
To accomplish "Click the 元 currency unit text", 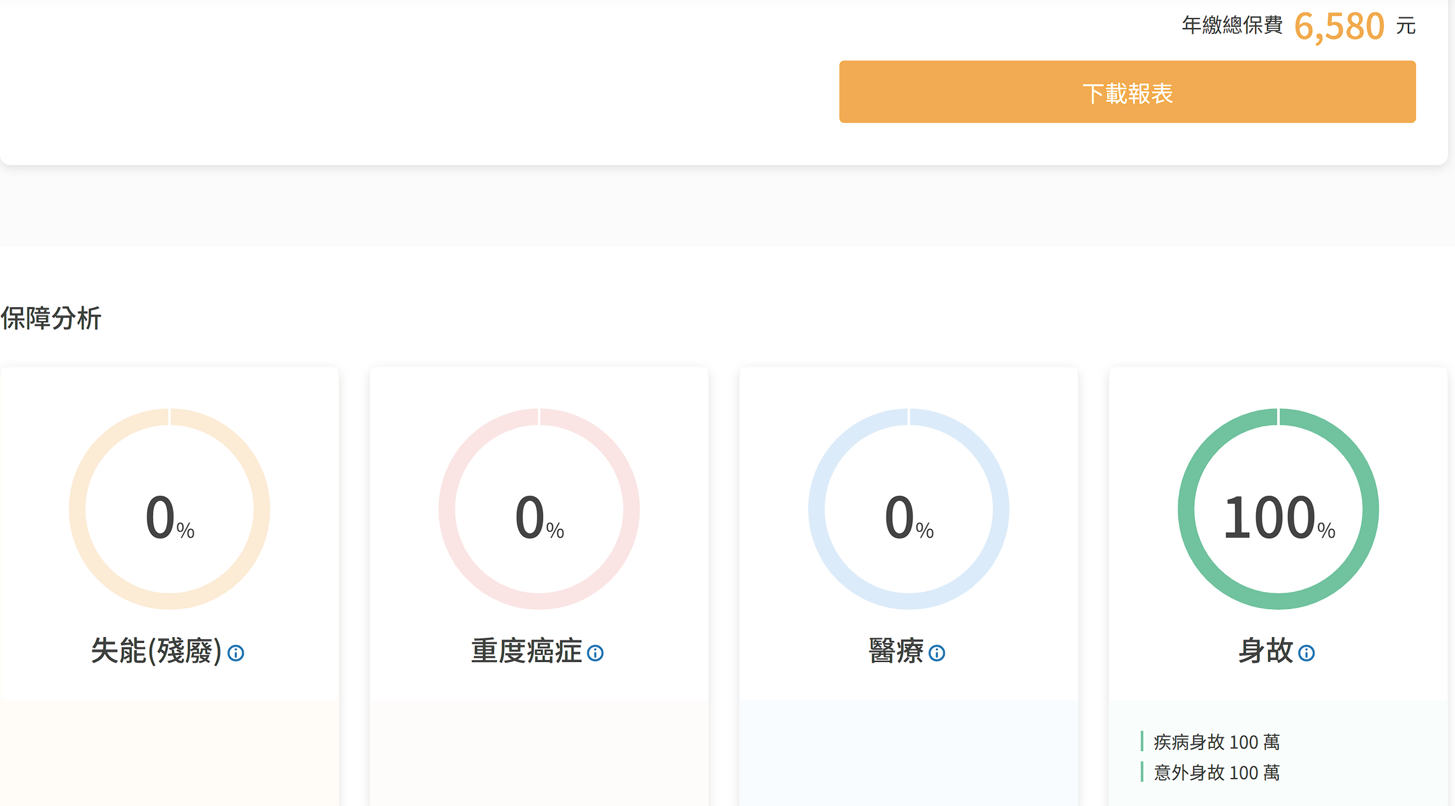I will pos(1405,26).
